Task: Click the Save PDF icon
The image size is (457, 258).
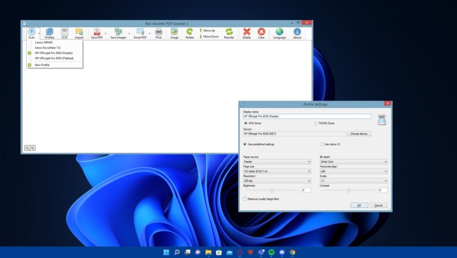Action: (x=96, y=33)
